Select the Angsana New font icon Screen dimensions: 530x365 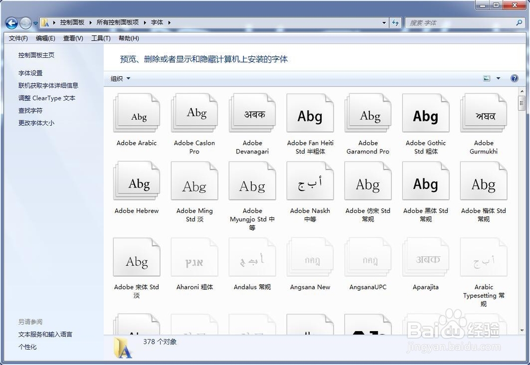pos(310,257)
